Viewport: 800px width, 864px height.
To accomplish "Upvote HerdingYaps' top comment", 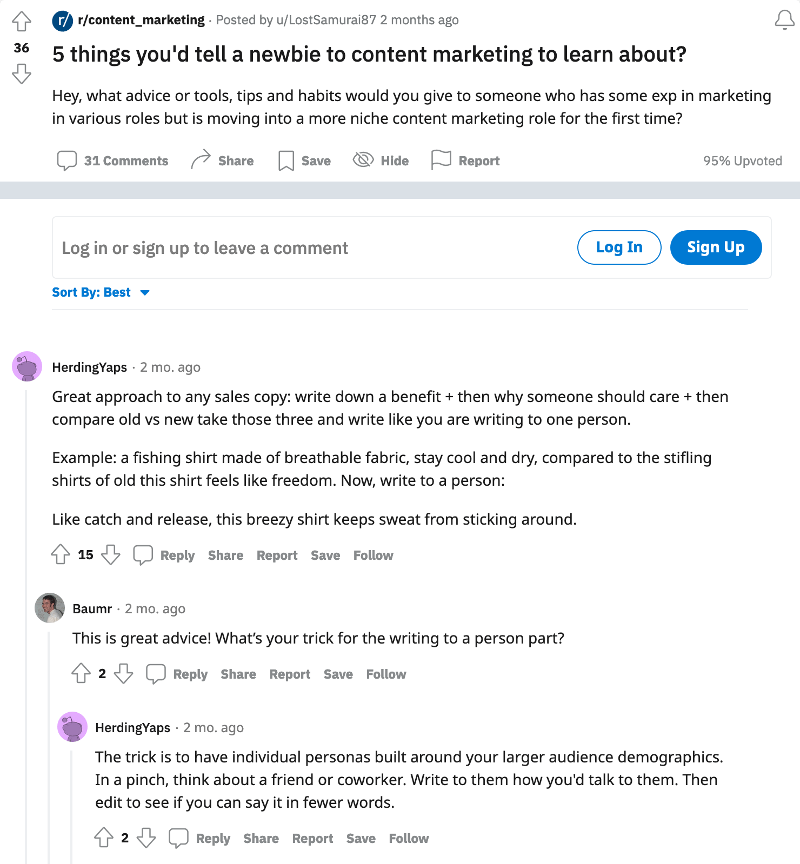I will (60, 554).
